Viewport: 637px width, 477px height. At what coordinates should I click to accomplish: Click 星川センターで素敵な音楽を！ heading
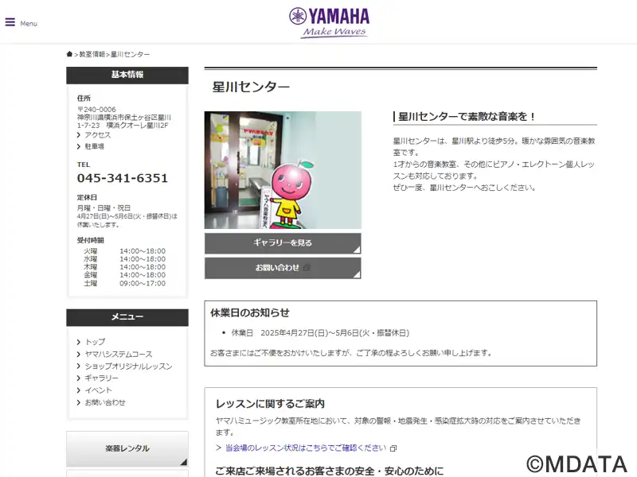tap(467, 117)
